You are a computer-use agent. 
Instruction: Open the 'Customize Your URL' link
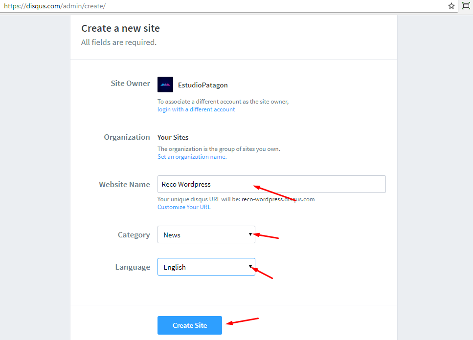tap(184, 207)
